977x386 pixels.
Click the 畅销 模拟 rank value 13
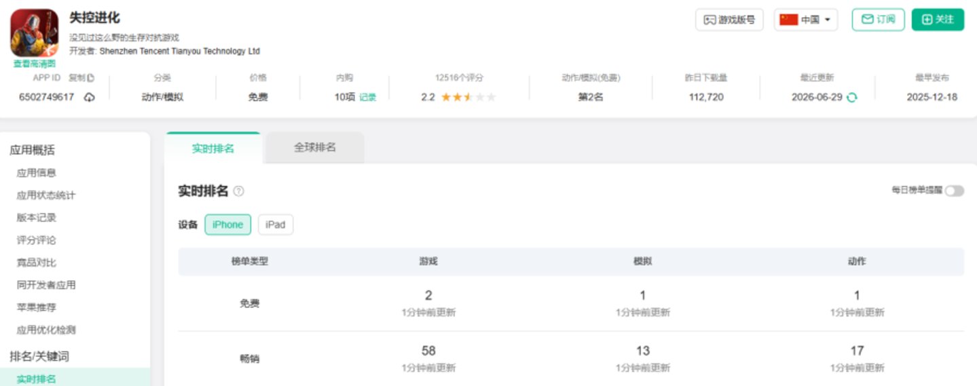pos(643,351)
